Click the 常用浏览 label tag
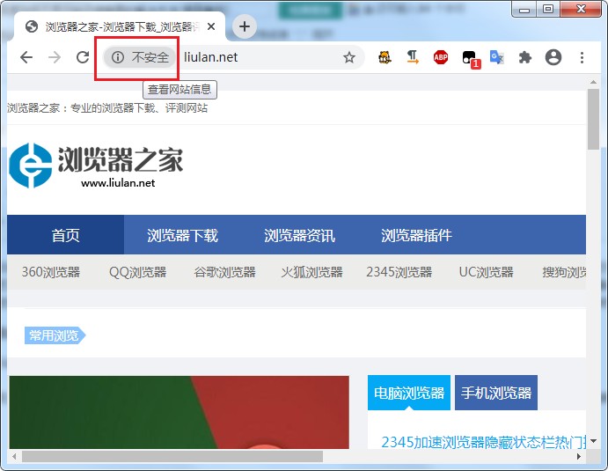The height and width of the screenshot is (471, 608). (55, 335)
